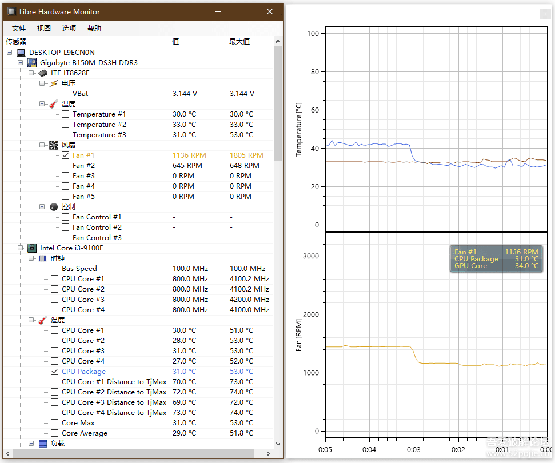This screenshot has width=555, height=463.
Task: Click the DESKTOP-L9ECN0N computer icon
Action: (21, 52)
